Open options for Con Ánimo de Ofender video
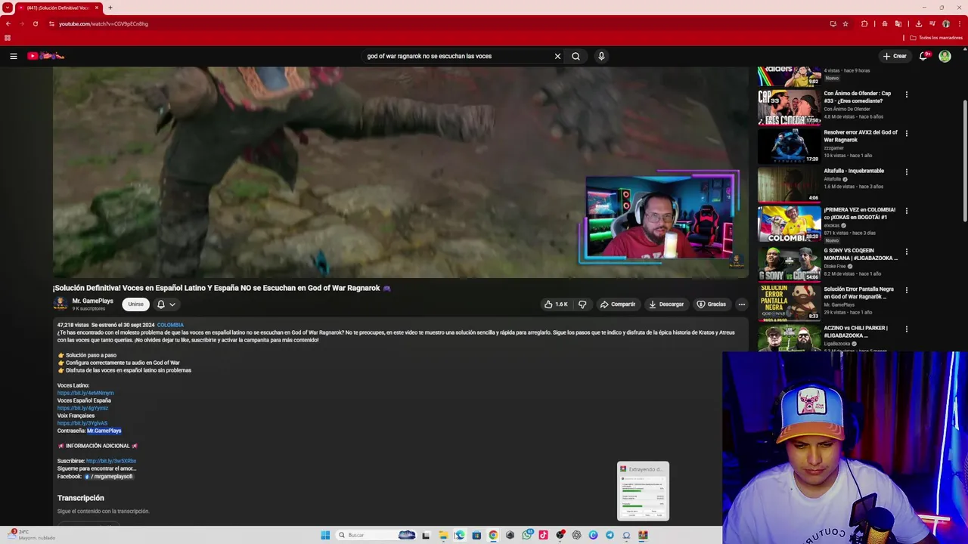 [907, 94]
